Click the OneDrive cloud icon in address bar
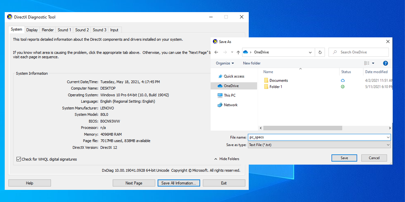 [246, 52]
